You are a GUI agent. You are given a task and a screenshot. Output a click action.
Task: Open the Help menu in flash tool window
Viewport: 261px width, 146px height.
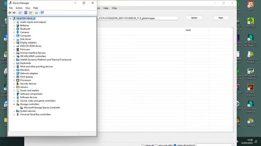(106, 8)
